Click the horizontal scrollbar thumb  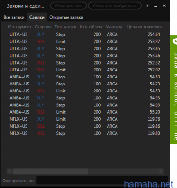(x=51, y=171)
